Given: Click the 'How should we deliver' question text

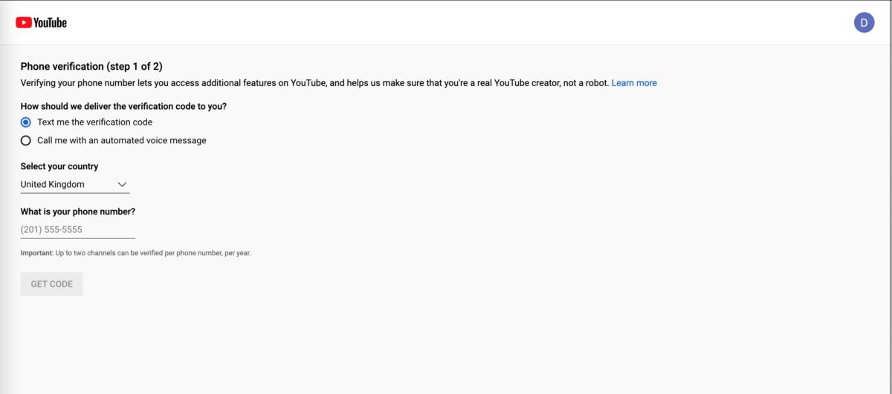Looking at the screenshot, I should pos(123,106).
